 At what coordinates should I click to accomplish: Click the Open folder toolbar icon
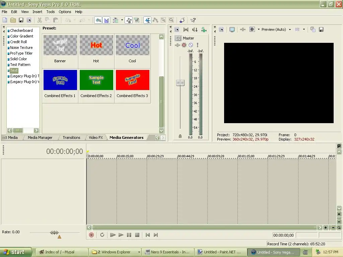point(13,20)
